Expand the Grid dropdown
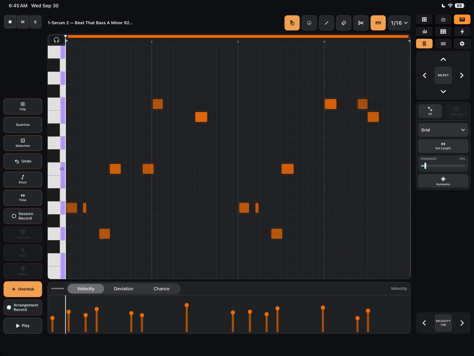The image size is (474, 356). (x=443, y=130)
